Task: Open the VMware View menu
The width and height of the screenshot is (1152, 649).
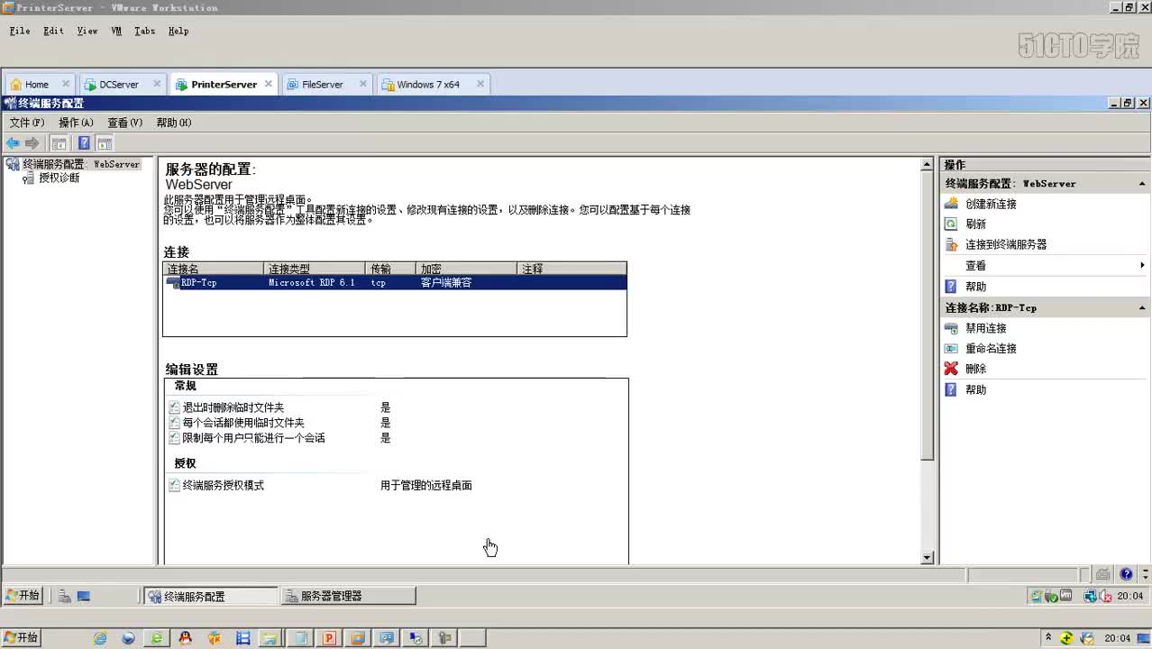Action: pos(87,31)
